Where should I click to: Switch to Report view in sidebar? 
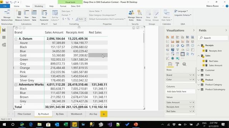coord(4,30)
